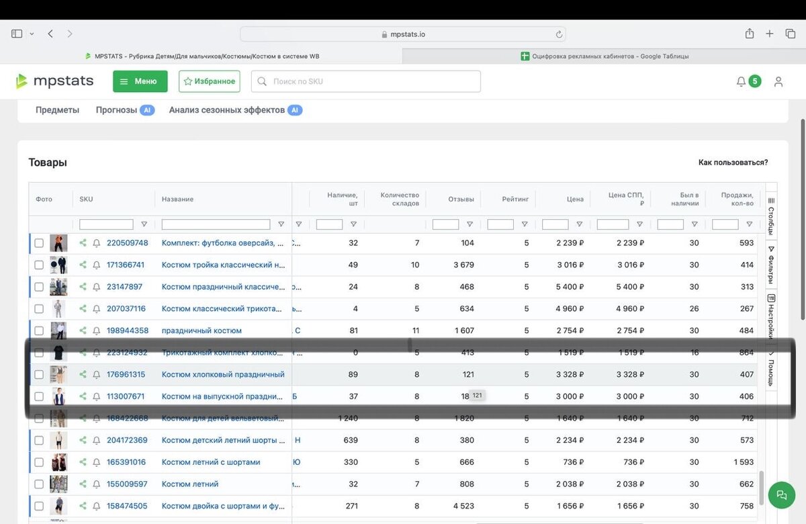Image resolution: width=806 pixels, height=524 pixels.
Task: Open Safari share sheet icon
Action: pos(750,34)
